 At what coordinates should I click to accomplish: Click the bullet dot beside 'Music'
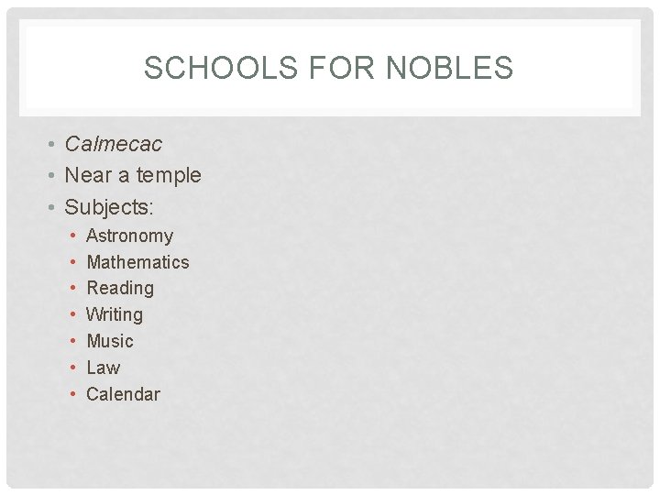pos(73,342)
